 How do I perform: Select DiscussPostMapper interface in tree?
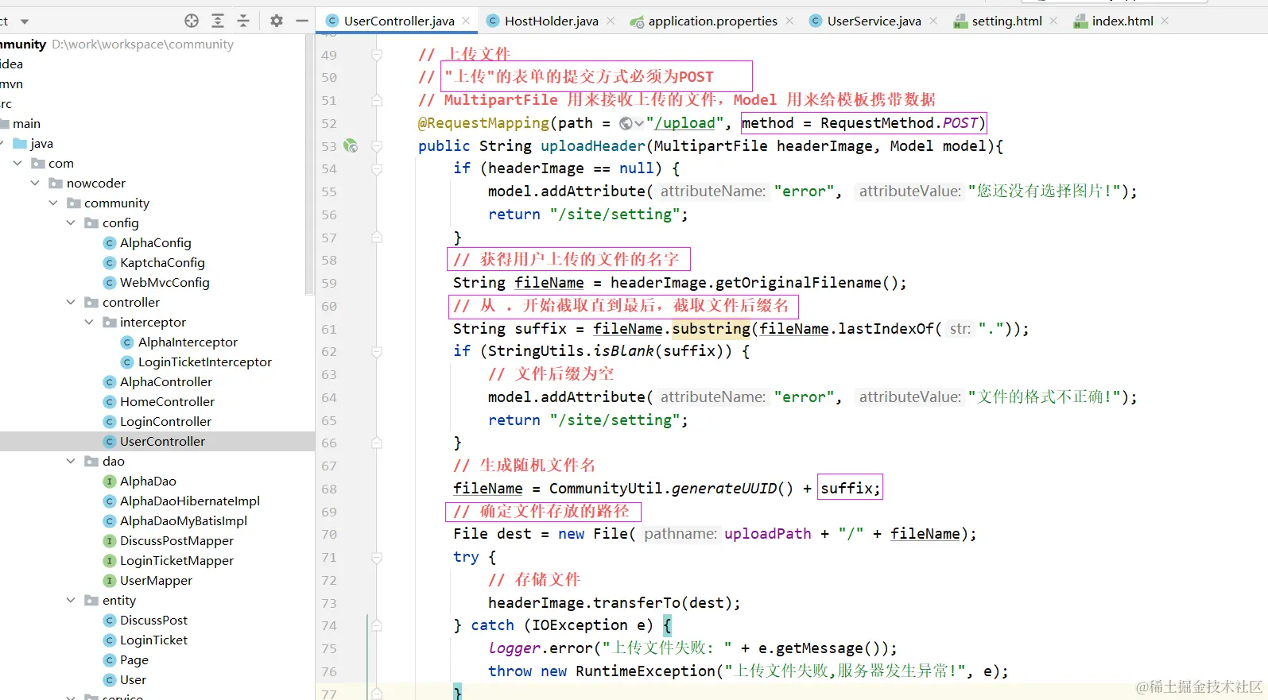pyautogui.click(x=176, y=540)
